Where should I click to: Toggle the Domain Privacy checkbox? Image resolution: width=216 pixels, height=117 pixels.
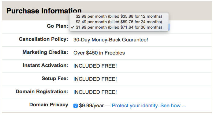[76, 106]
